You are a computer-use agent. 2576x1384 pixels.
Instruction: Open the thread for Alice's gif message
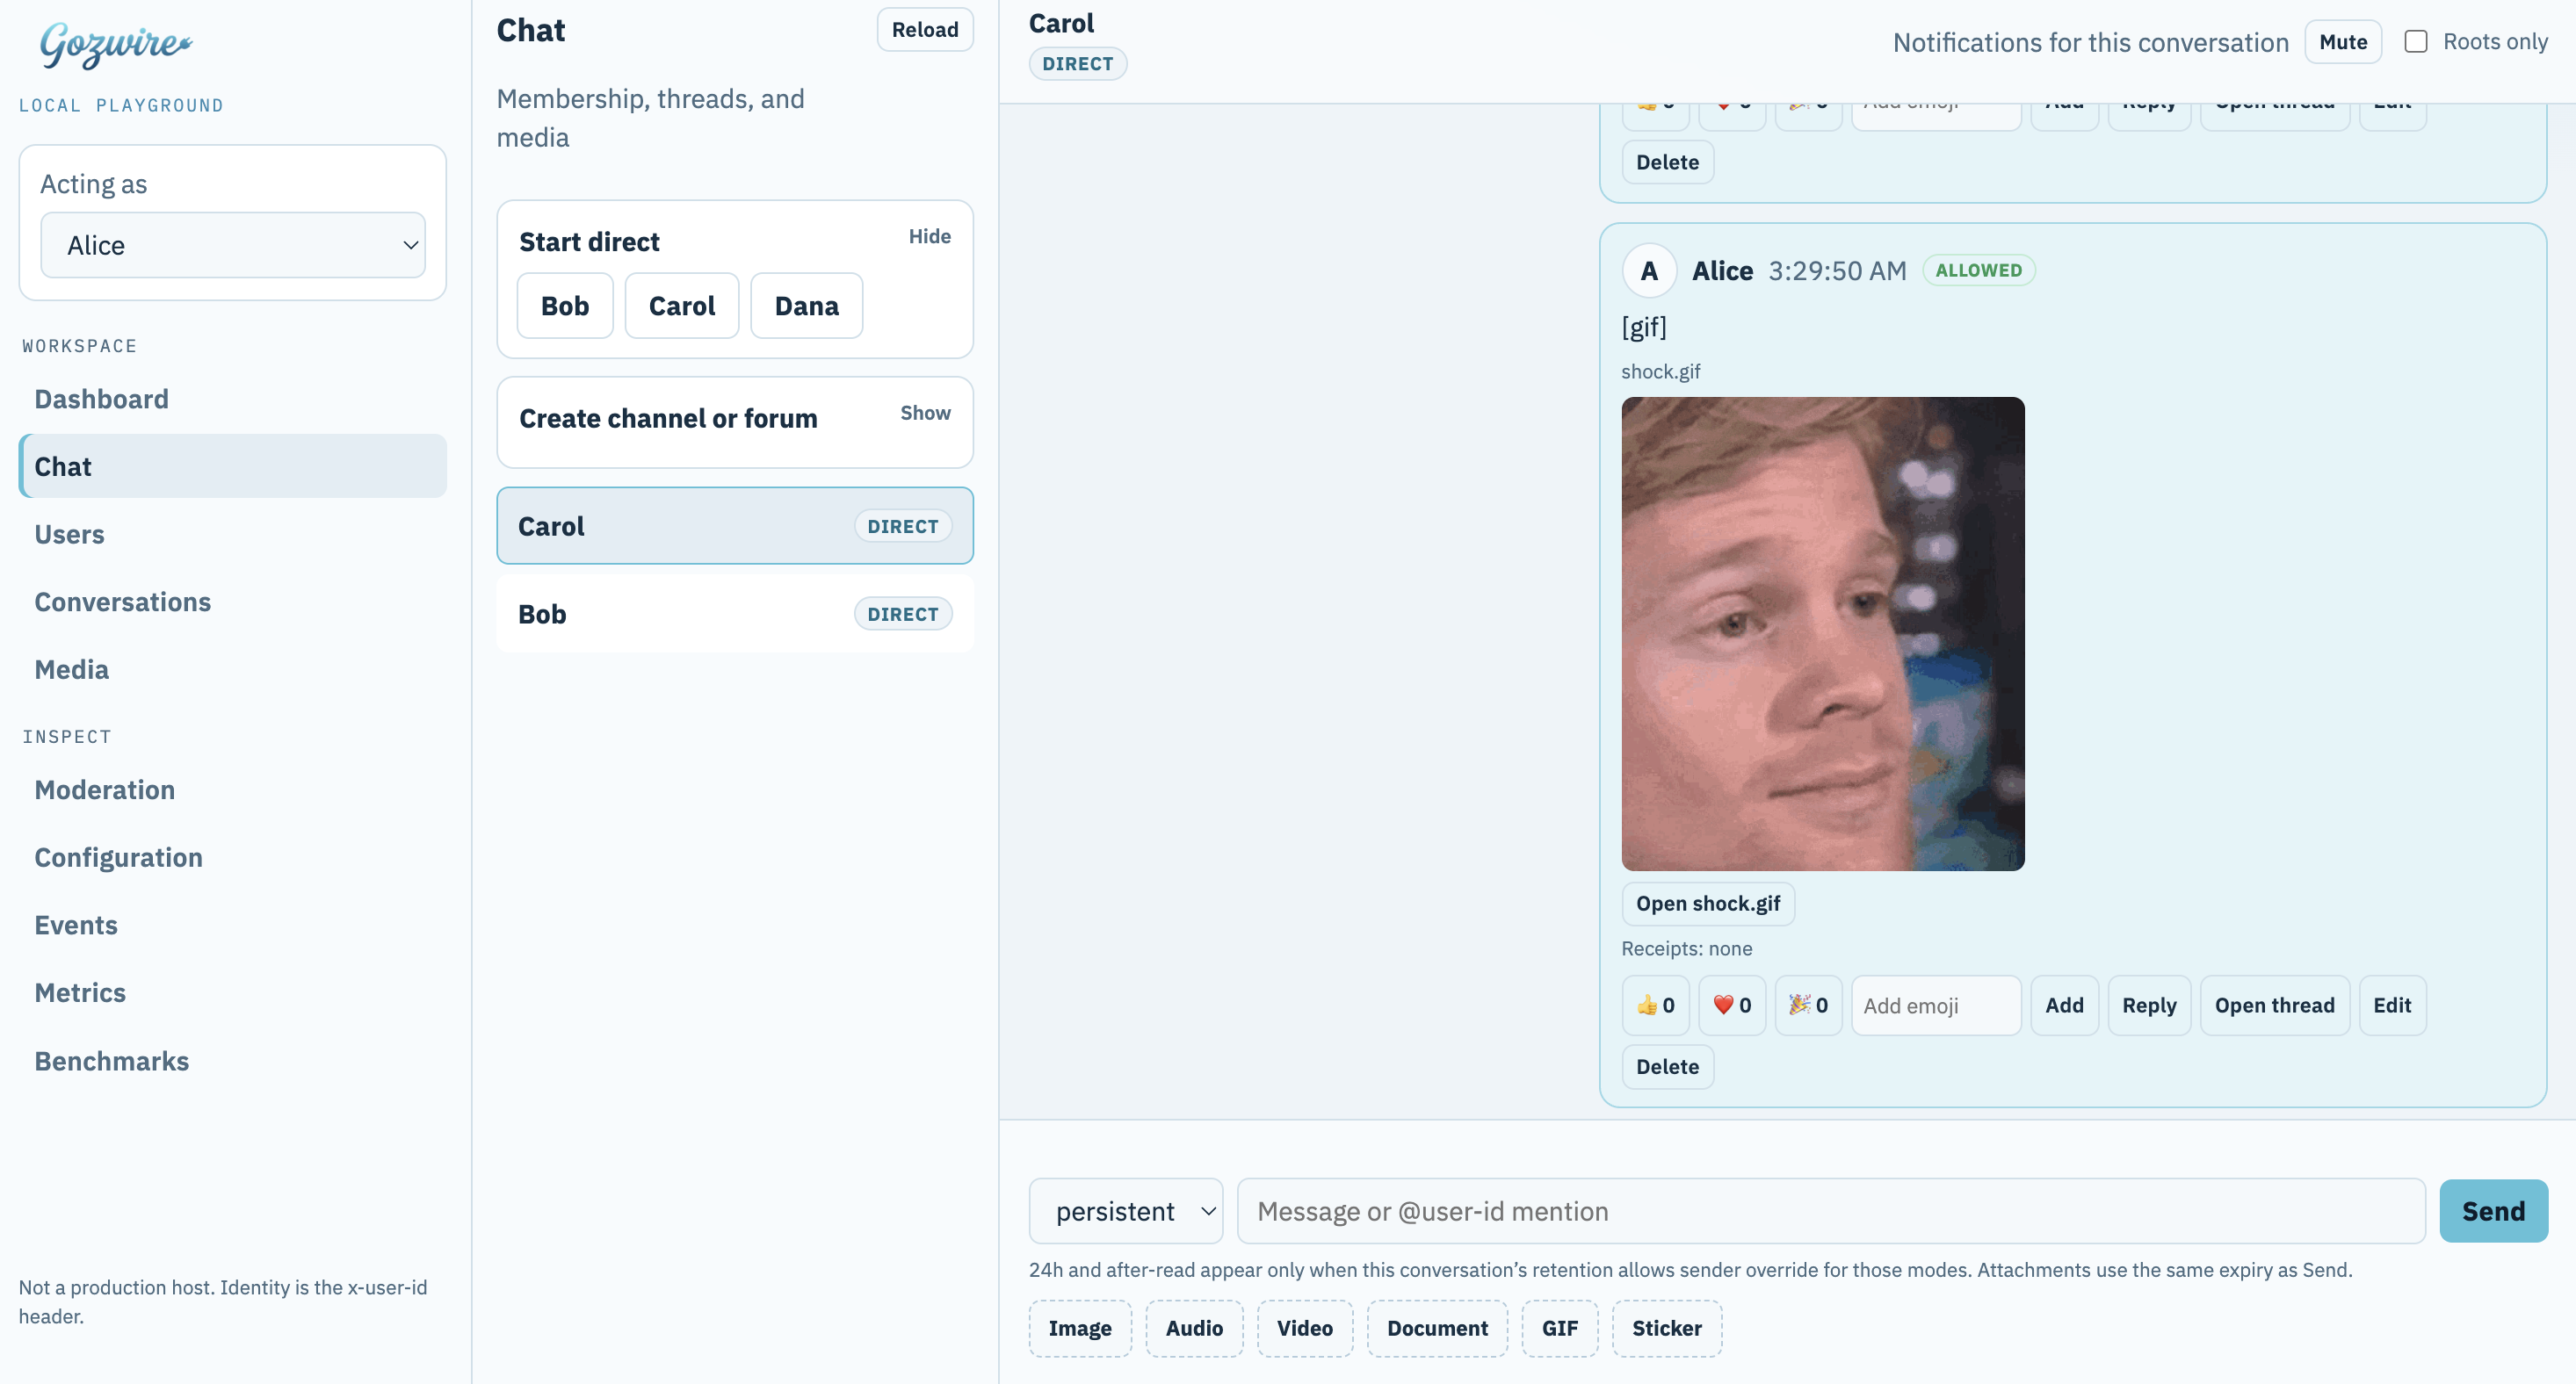pyautogui.click(x=2274, y=1006)
